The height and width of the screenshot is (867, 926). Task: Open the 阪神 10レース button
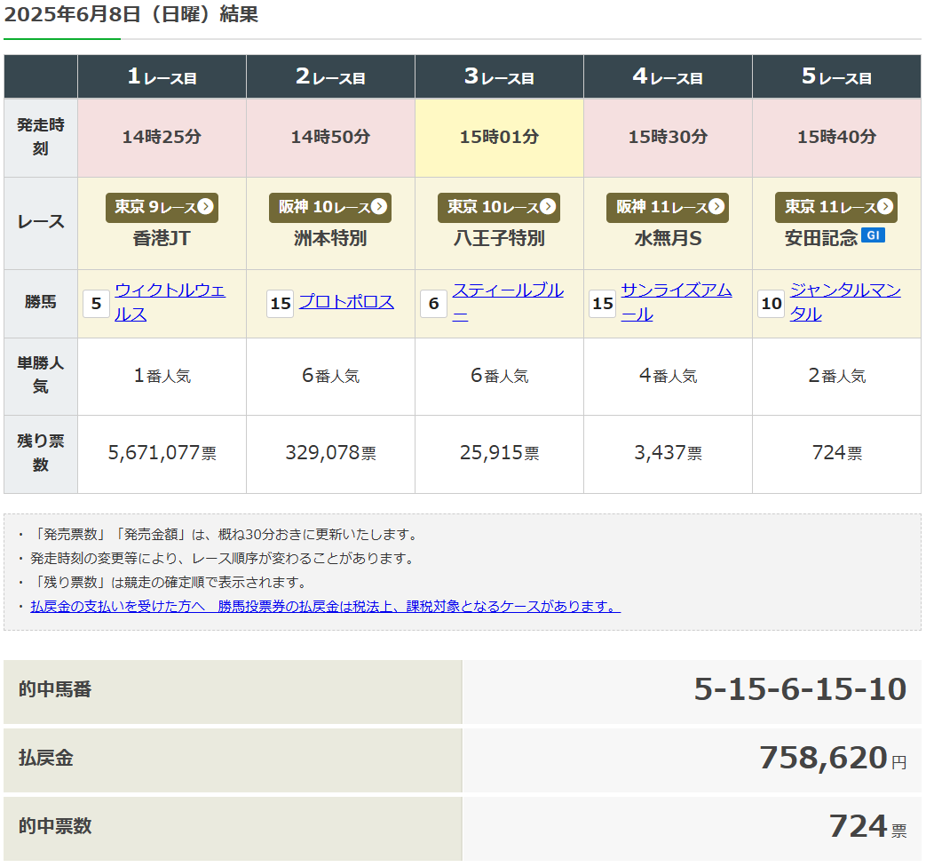point(330,208)
